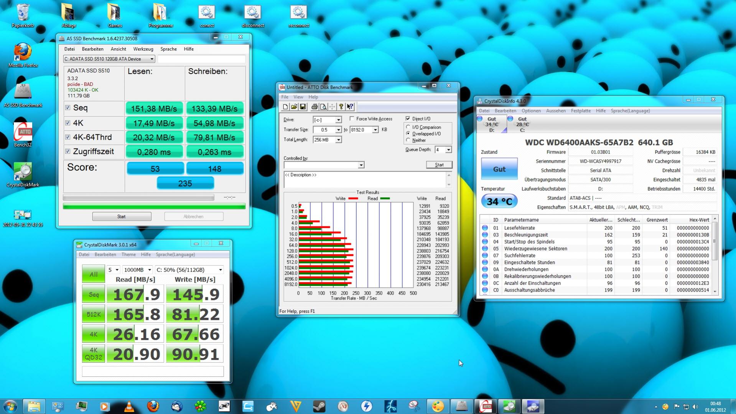Screen dimensions: 736x414
Task: Toggle the Seq checkbox in AS SSD Benchmark
Action: (x=68, y=108)
